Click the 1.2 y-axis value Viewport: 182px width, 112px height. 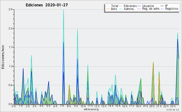point(10,66)
